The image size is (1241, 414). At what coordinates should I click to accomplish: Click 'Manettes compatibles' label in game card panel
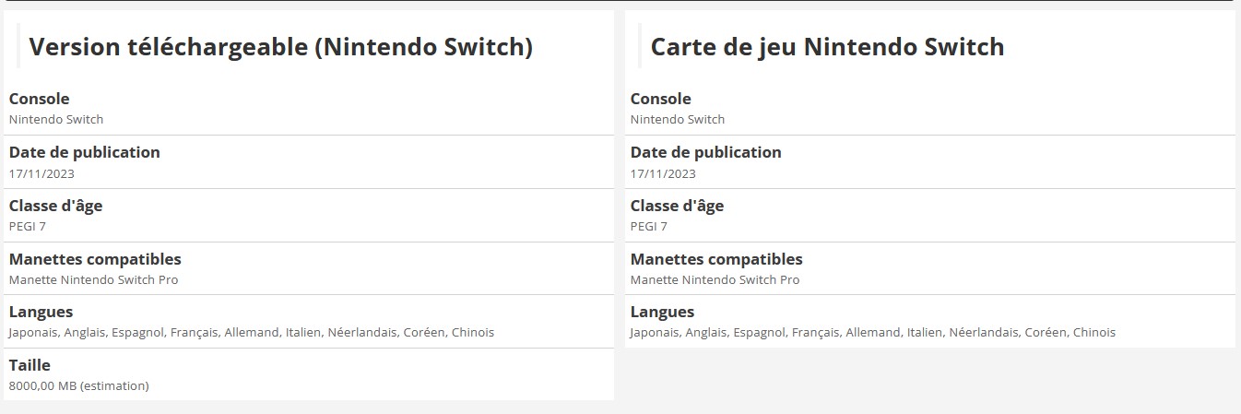[x=716, y=259]
